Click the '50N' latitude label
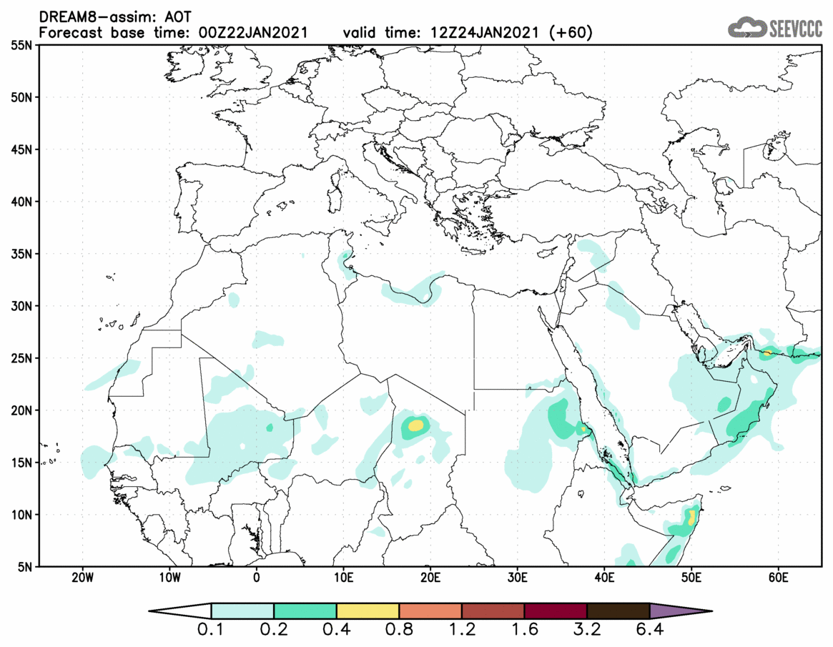The image size is (833, 647). 21,97
